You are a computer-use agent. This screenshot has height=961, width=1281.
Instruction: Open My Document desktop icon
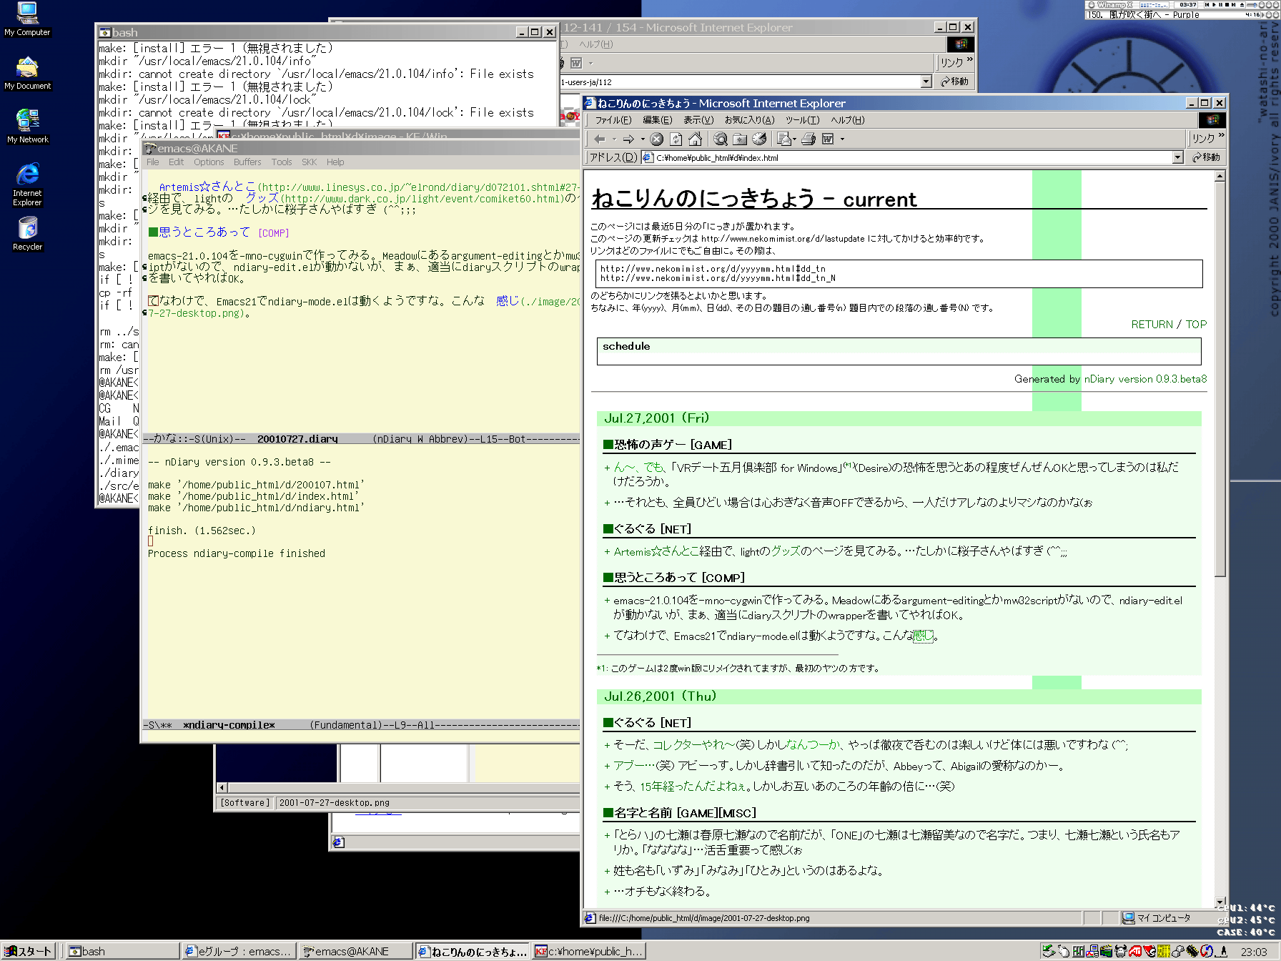pos(27,73)
